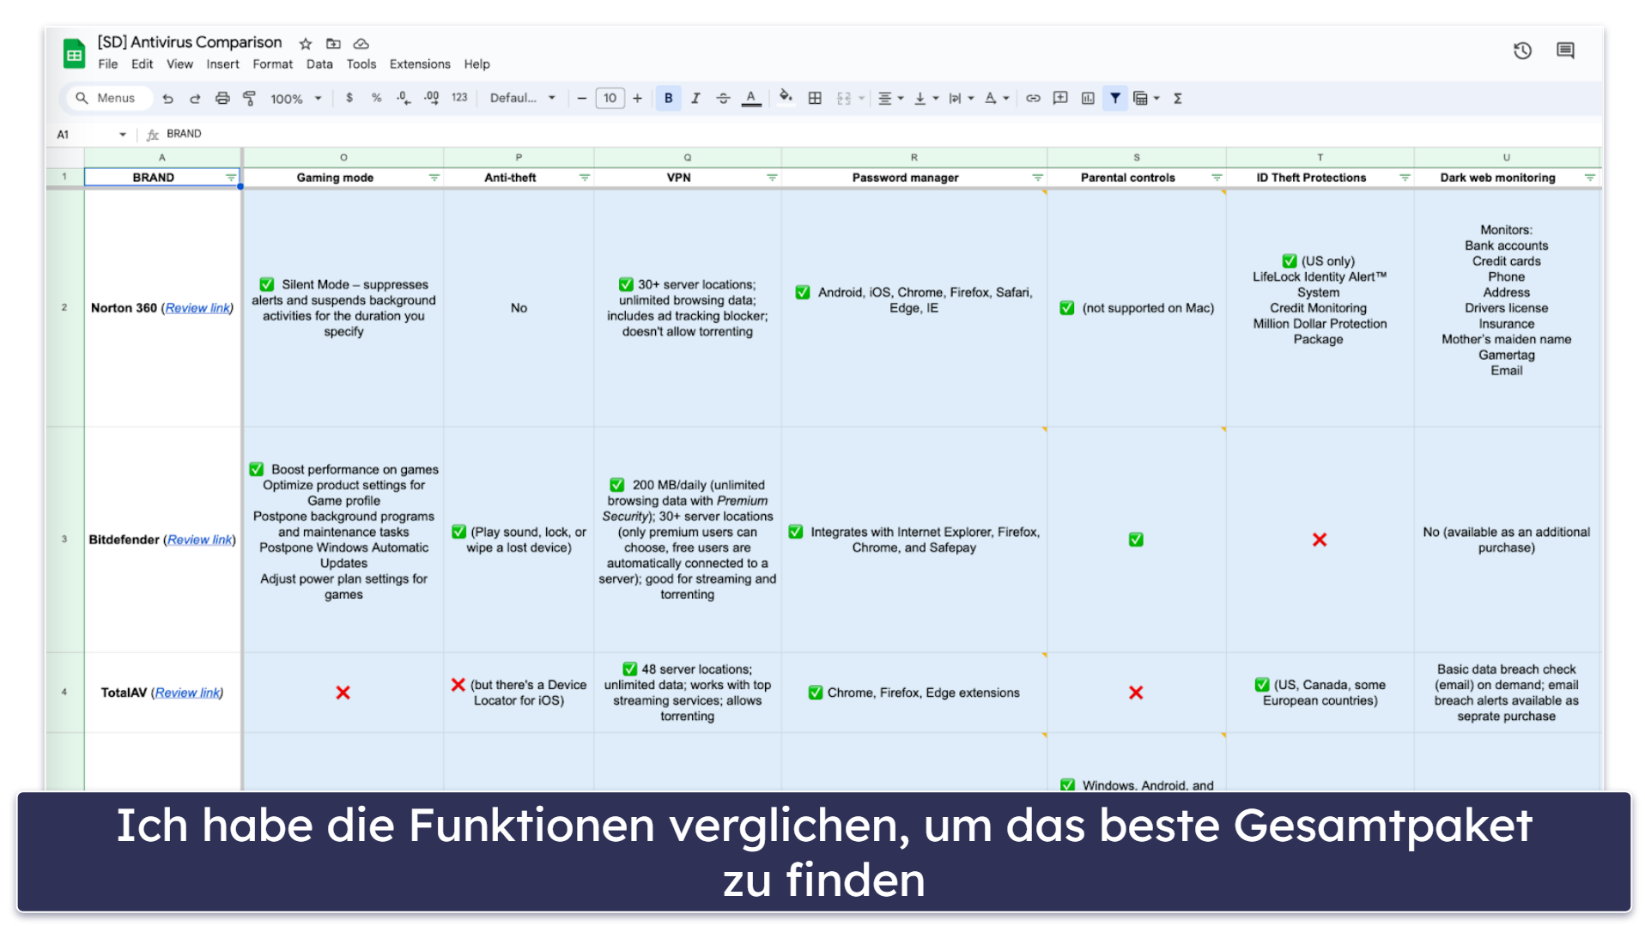Click the Menus search box
This screenshot has width=1645, height=926.
click(109, 98)
